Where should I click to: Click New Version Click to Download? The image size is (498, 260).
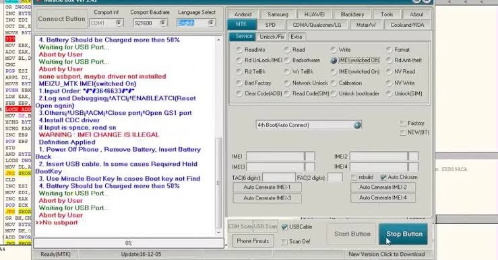[387, 255]
